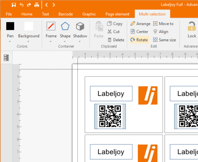Apply Same size to selection

(x=164, y=40)
